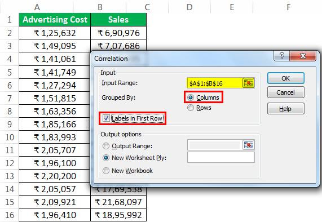The height and width of the screenshot is (222, 322).
Task: Select the Columns radio button
Action: pos(191,97)
